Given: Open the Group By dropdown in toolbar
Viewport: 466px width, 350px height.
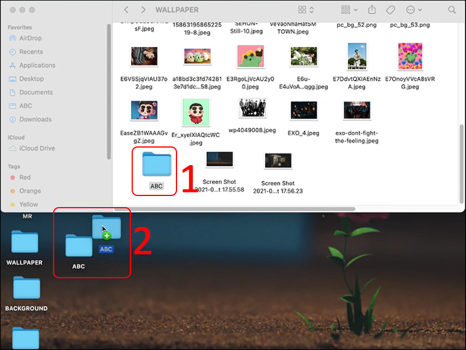Looking at the screenshot, I should click(349, 10).
